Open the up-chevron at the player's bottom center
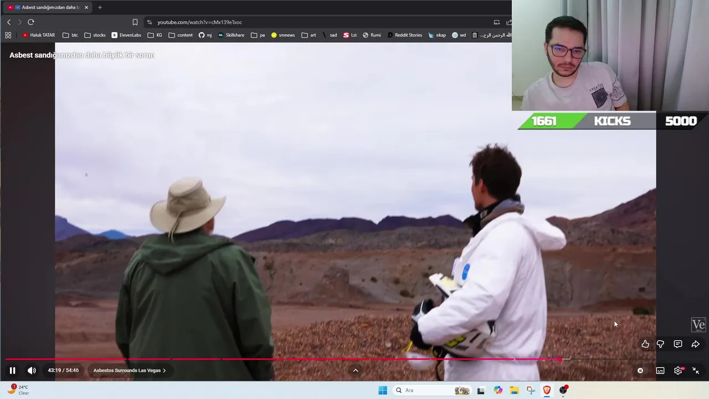Viewport: 709px width, 399px height. click(x=356, y=371)
